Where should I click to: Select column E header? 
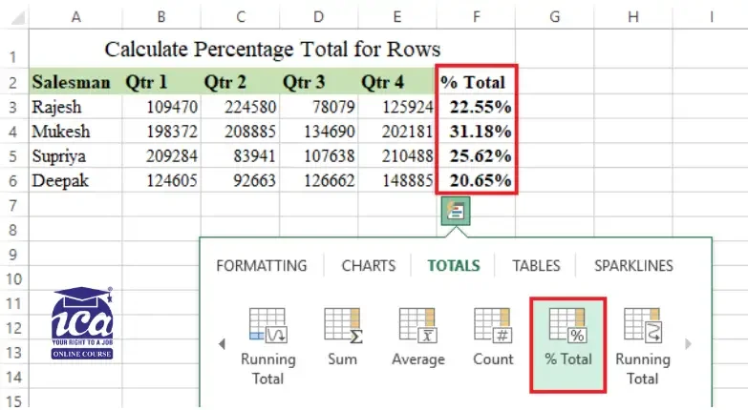tap(396, 17)
